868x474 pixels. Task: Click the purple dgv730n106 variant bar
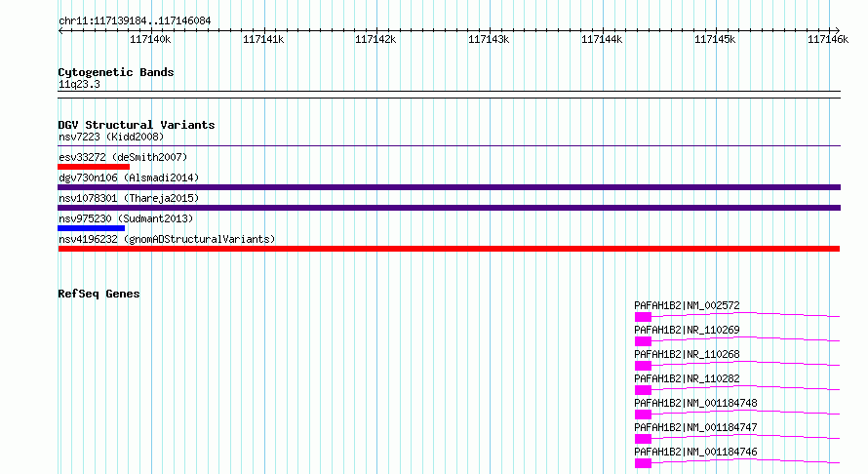pyautogui.click(x=449, y=187)
